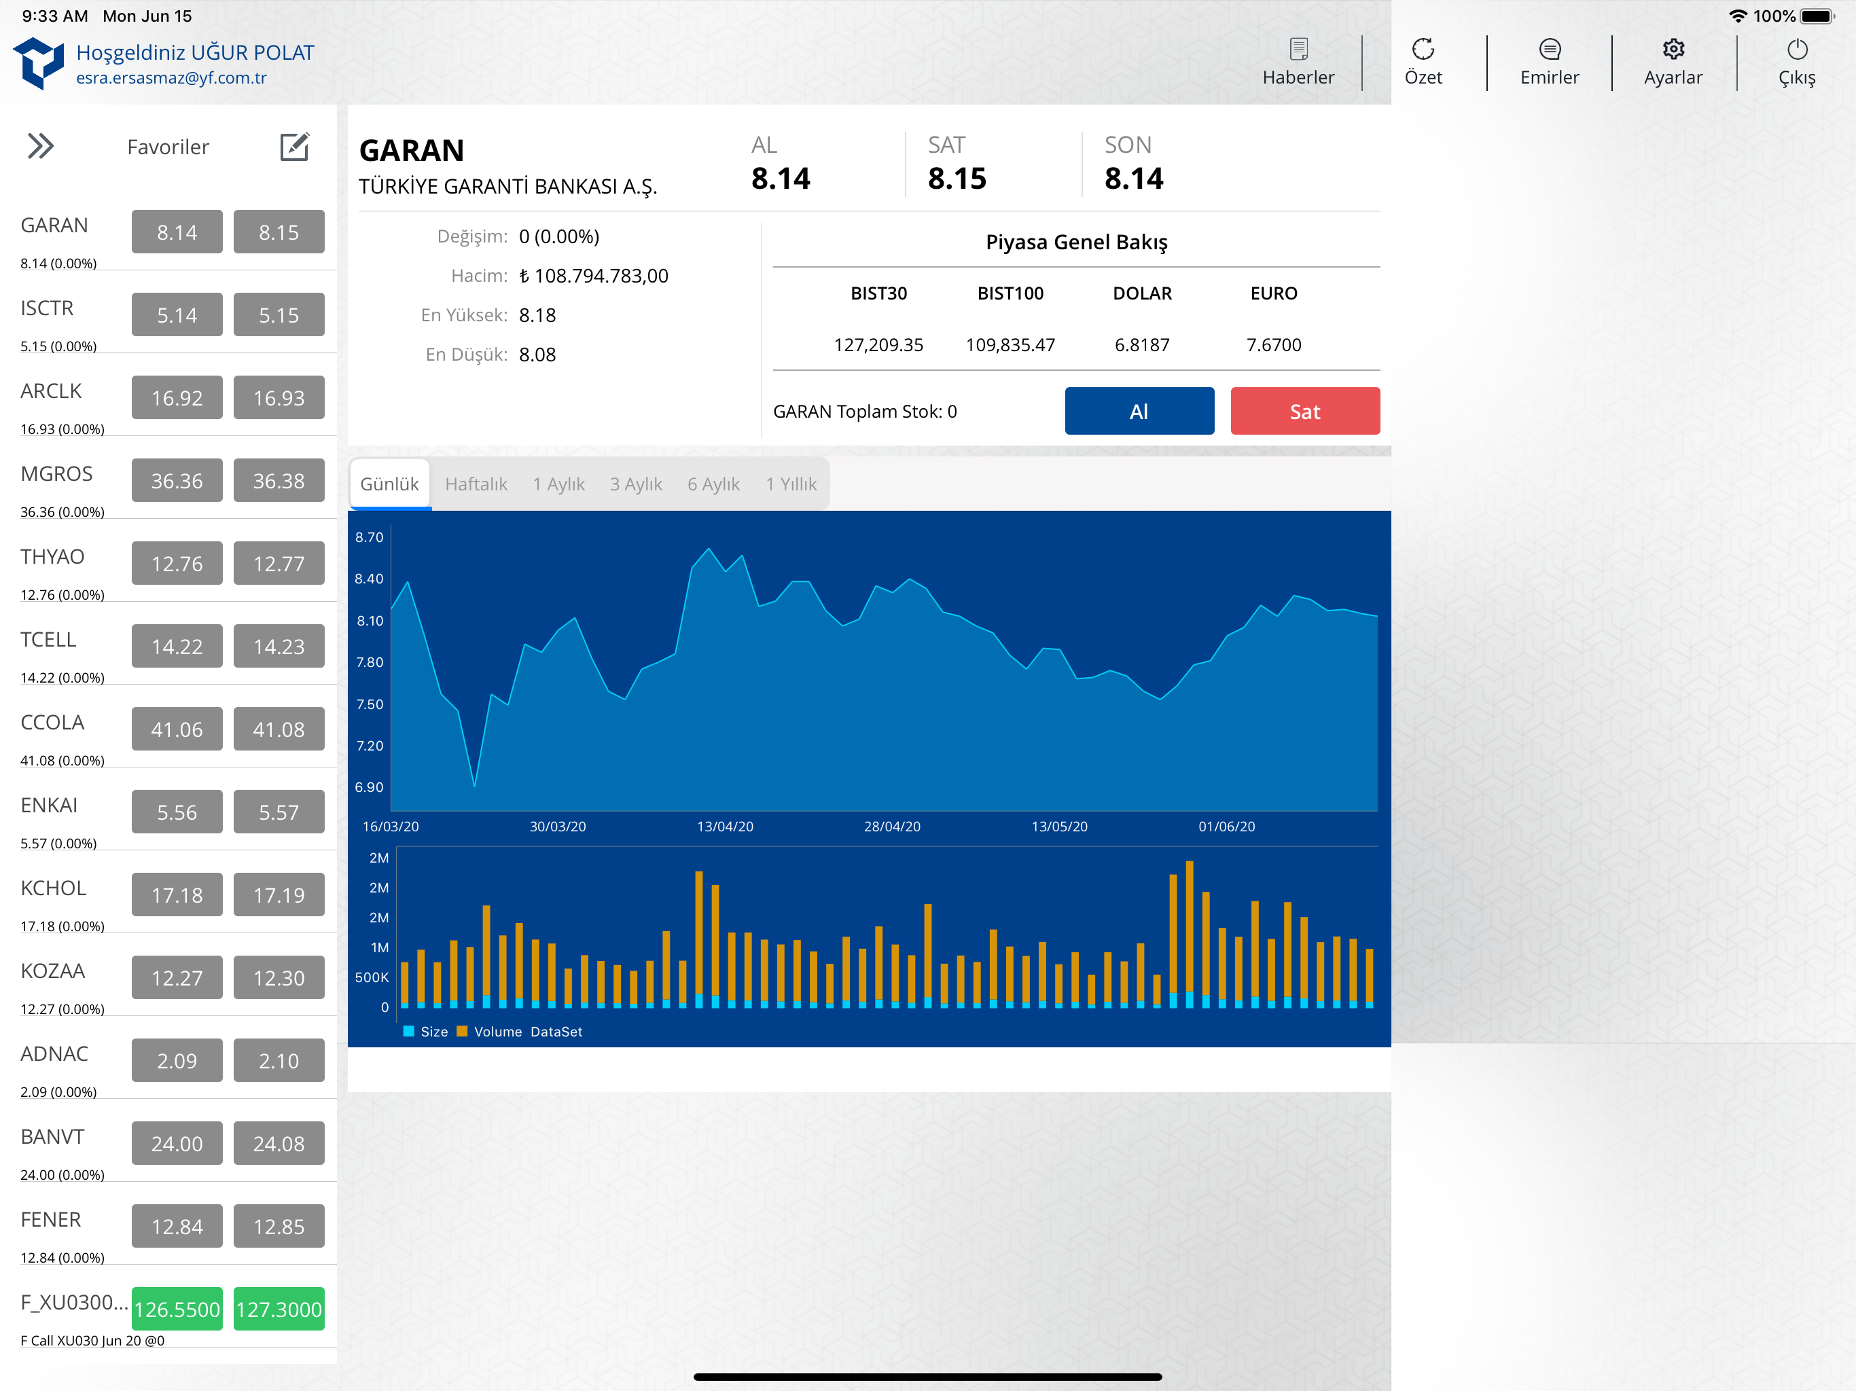Click the EURO rate 7.6700

click(1274, 345)
